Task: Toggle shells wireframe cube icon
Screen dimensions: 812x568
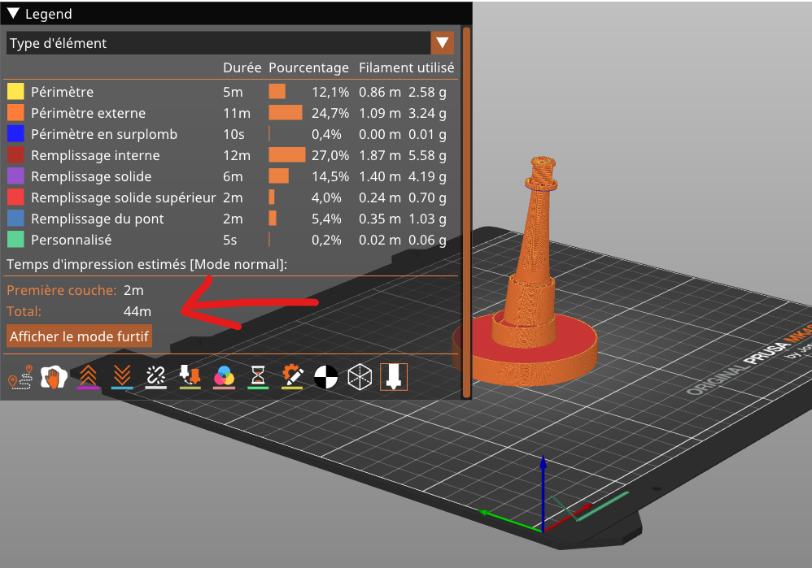Action: (x=360, y=377)
